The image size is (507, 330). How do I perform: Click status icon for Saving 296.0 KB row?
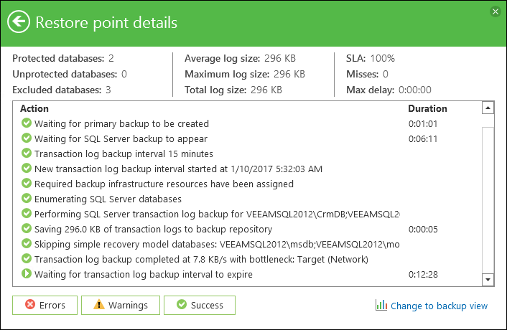pos(27,229)
